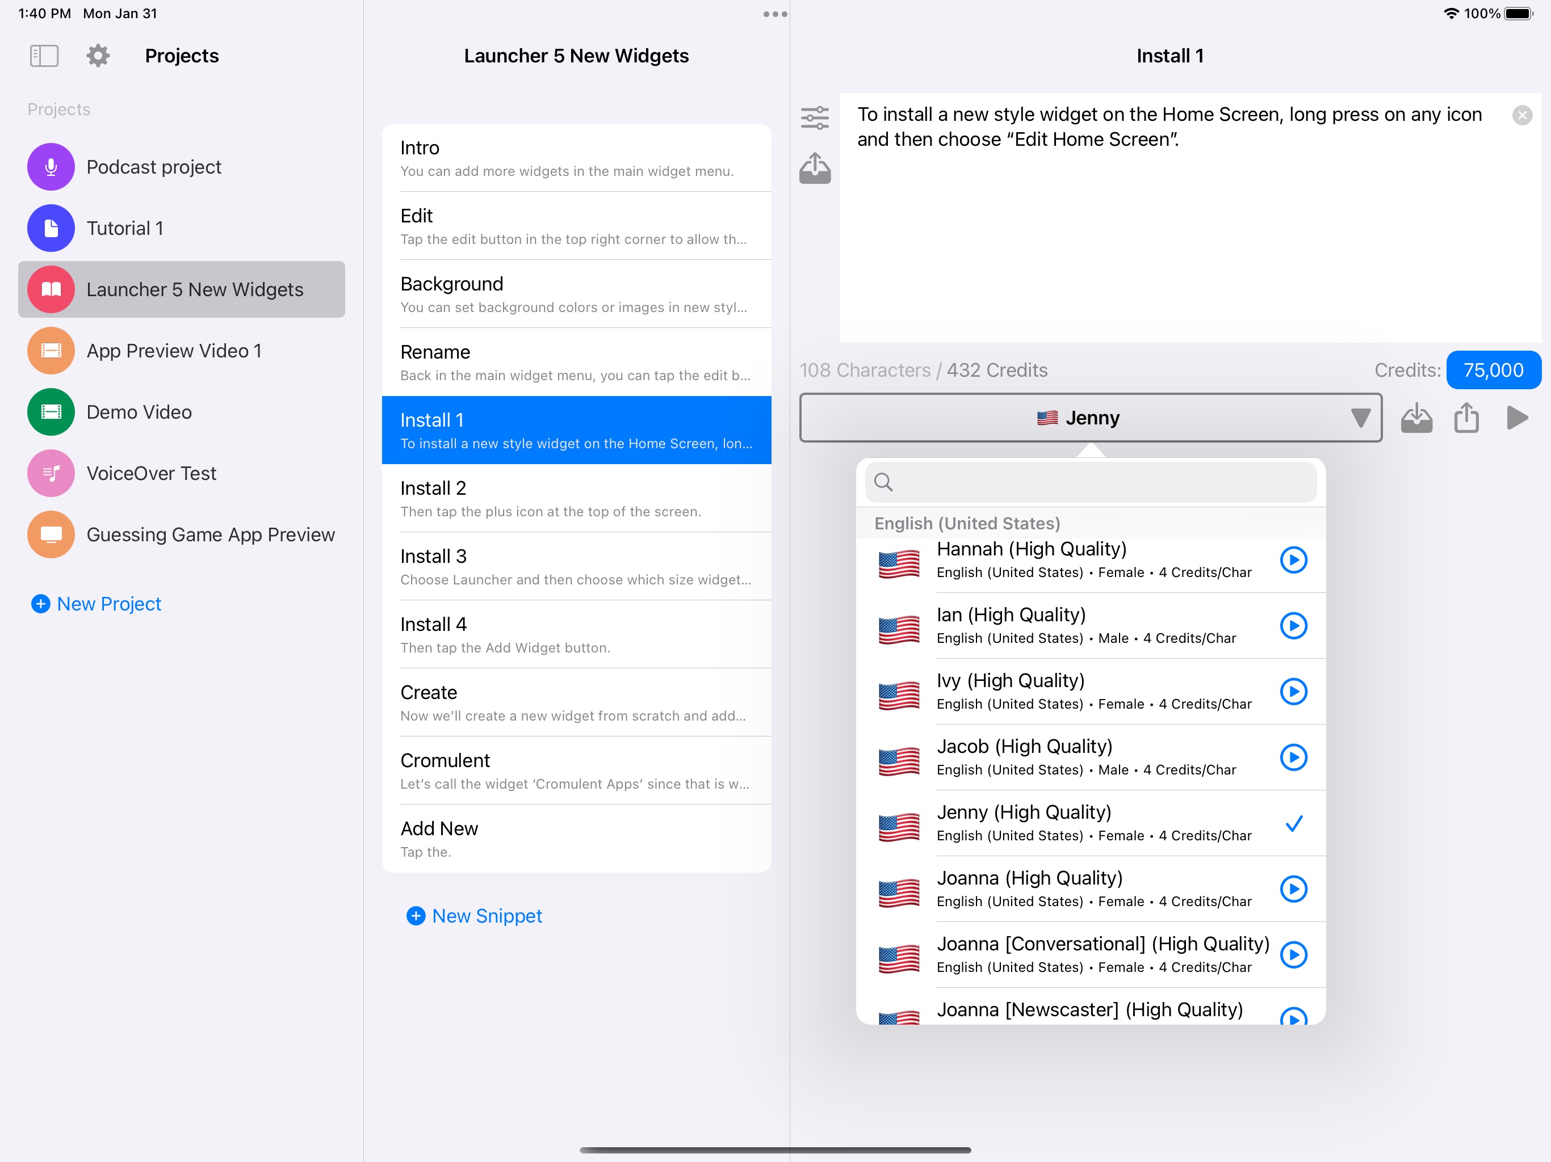Play the Install 1 snippet
Image resolution: width=1551 pixels, height=1162 pixels.
click(x=1518, y=418)
